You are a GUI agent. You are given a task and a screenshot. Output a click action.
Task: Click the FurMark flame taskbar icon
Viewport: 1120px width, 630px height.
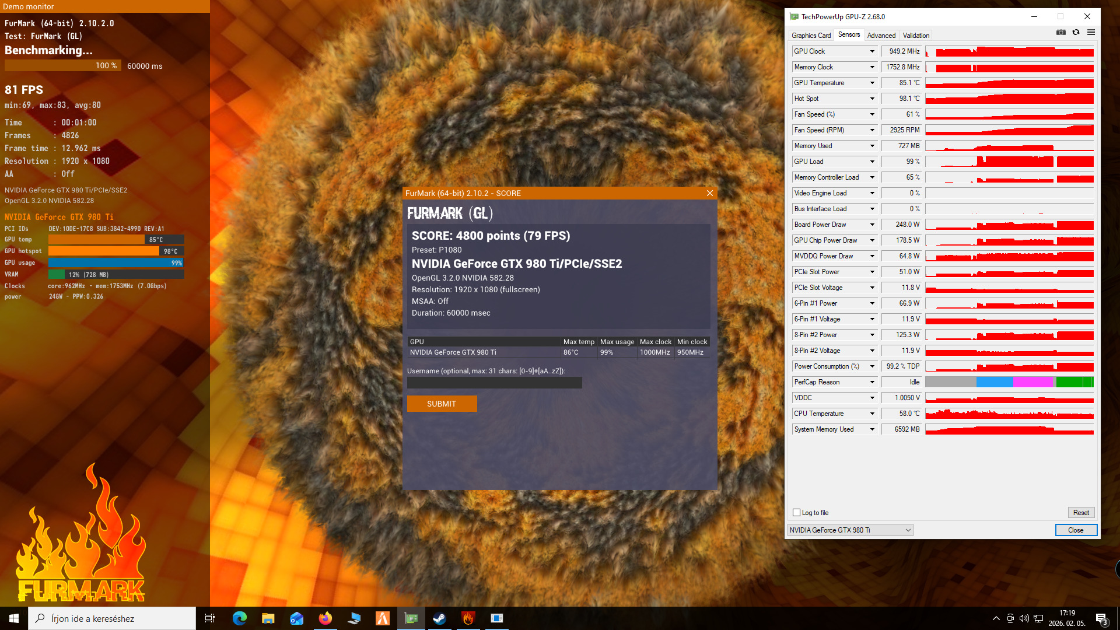(468, 618)
